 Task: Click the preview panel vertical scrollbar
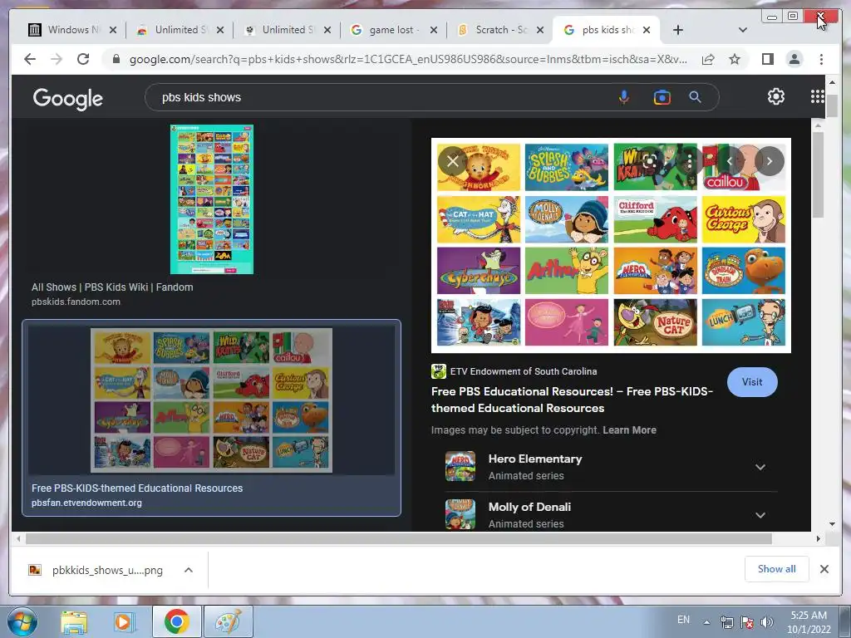[x=819, y=174]
